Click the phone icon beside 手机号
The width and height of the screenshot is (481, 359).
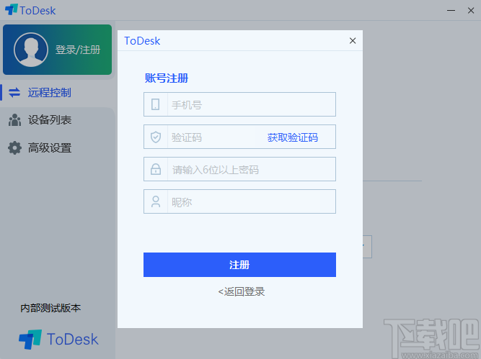[156, 104]
